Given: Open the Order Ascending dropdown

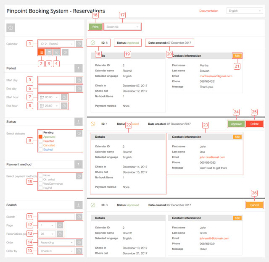Looking at the screenshot, I should point(57,242).
